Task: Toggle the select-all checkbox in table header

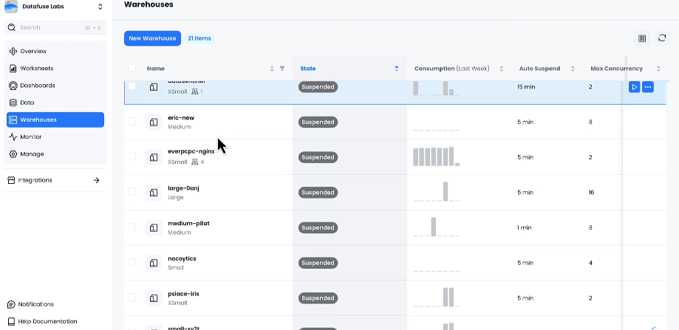Action: (x=132, y=69)
